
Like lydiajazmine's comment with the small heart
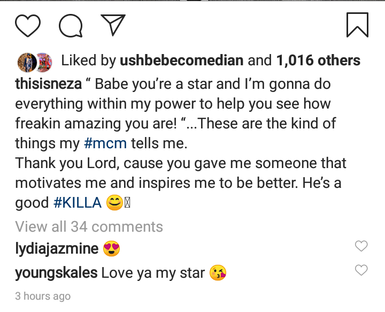(x=361, y=246)
